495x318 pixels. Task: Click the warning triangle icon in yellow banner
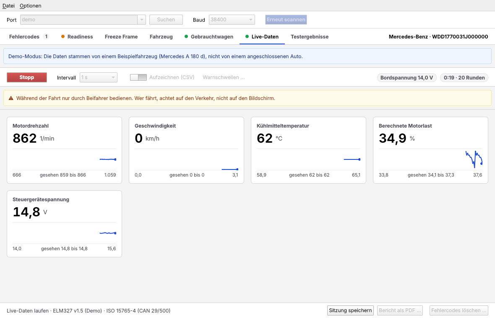(11, 98)
